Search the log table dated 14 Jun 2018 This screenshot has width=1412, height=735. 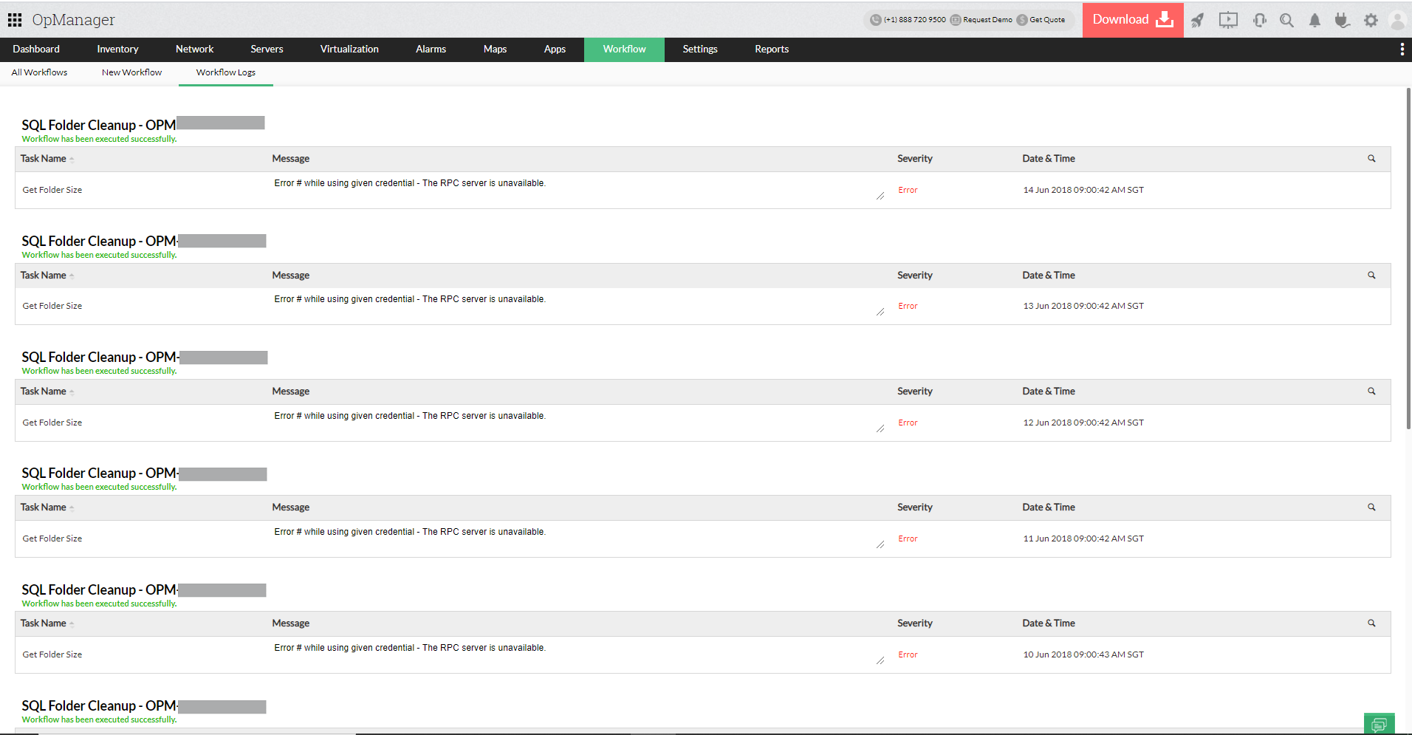tap(1371, 159)
